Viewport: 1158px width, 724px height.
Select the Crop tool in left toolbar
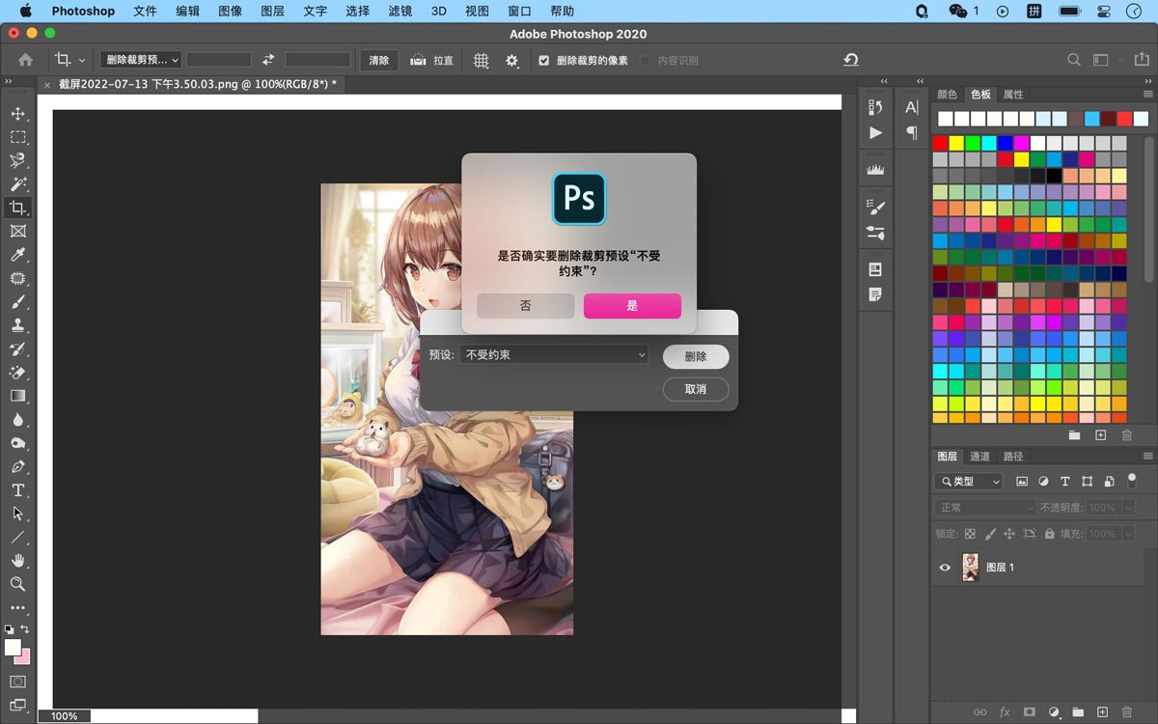tap(17, 208)
